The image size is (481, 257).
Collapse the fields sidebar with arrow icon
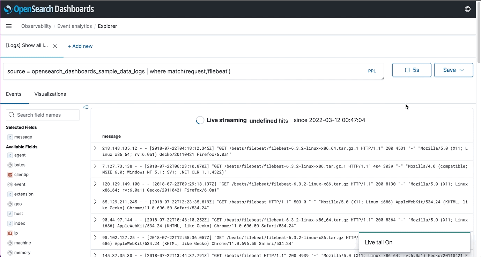tap(86, 107)
